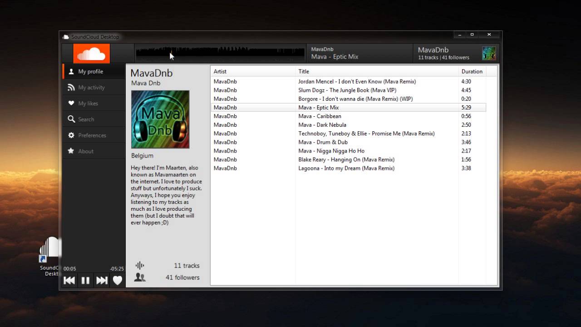Open SoundCloud Desktop shortcut on desktop
This screenshot has width=581, height=327.
[49, 257]
